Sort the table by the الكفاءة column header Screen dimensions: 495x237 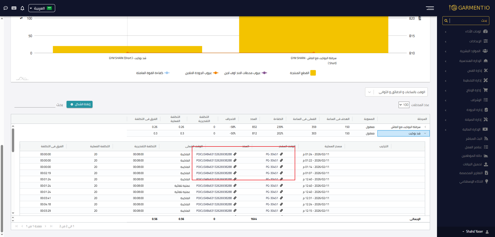[x=278, y=119]
